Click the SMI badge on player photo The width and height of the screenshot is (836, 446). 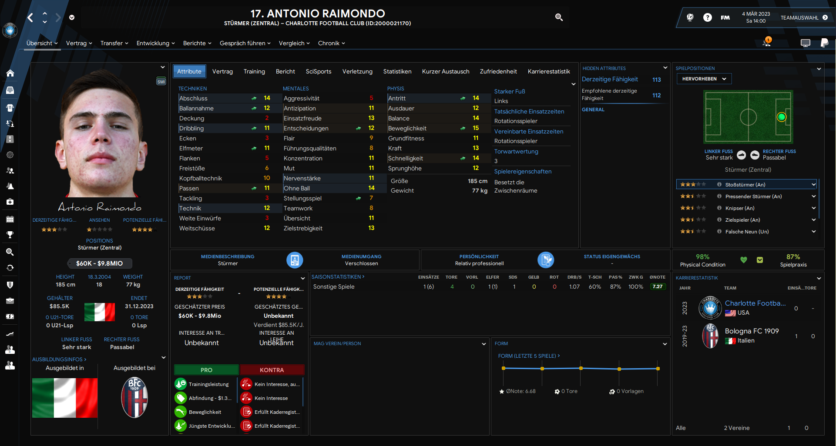click(x=161, y=81)
